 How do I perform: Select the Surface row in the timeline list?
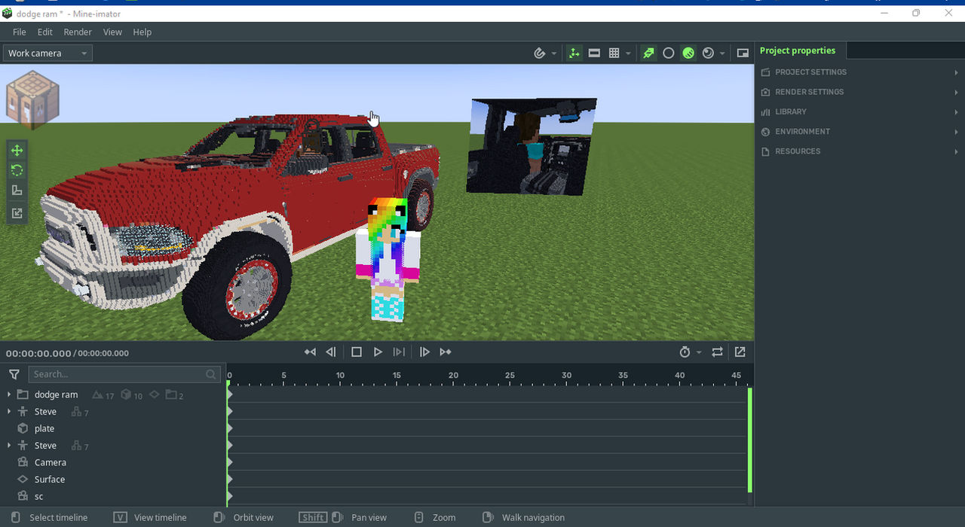113,480
